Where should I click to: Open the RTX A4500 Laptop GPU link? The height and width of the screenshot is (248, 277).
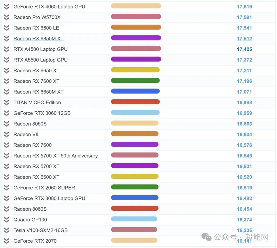[x=41, y=49]
